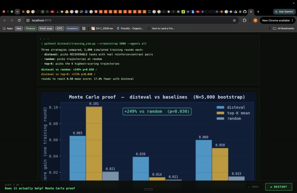Image resolution: width=297 pixels, height=193 pixels.
Task: Open the Investors bookmark group
Action: pos(72,28)
